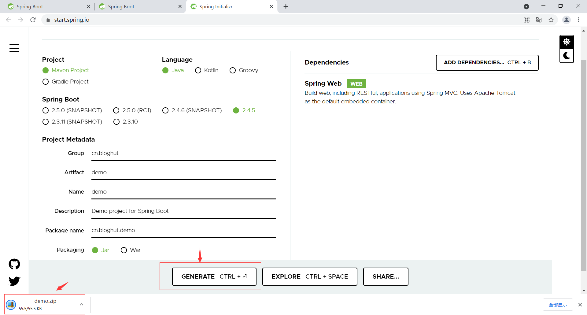Select Gradle Project option

pyautogui.click(x=65, y=82)
